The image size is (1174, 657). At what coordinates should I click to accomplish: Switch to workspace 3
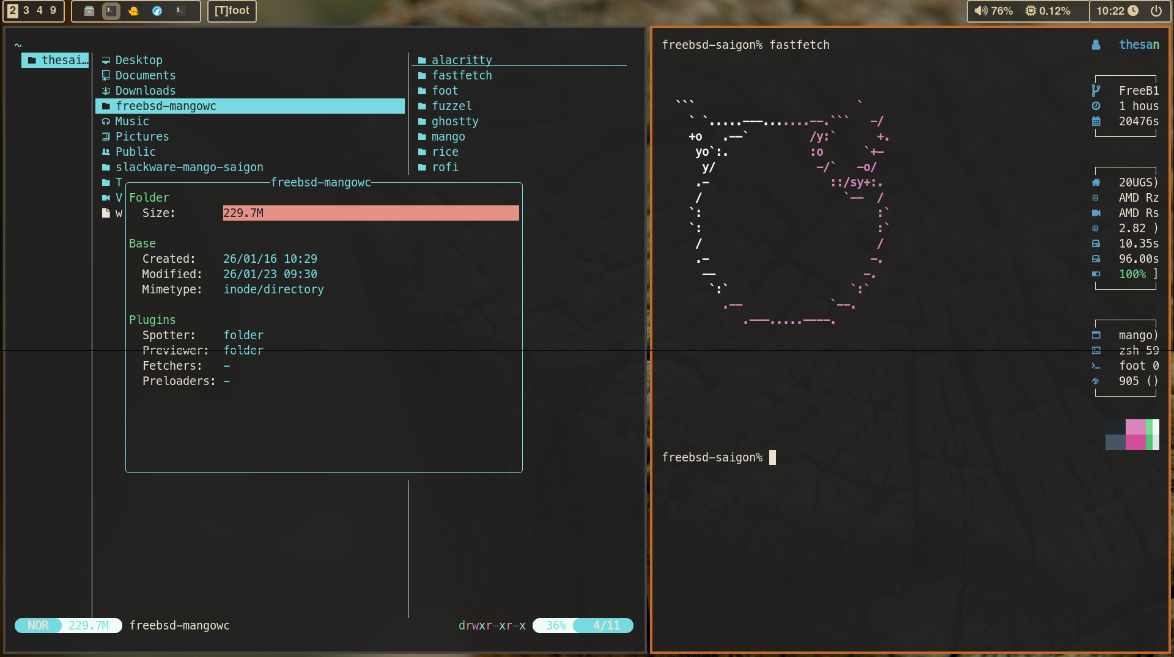tap(26, 11)
